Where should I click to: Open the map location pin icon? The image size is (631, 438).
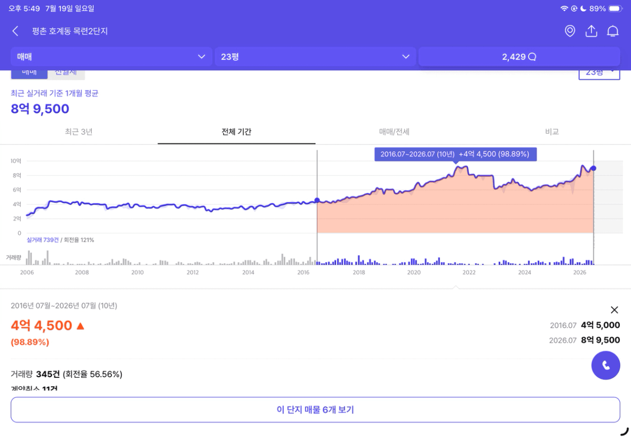click(x=570, y=31)
